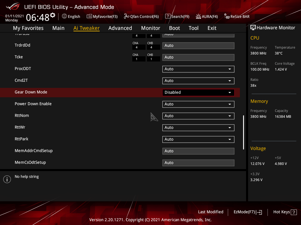Click the No help string text
The height and width of the screenshot is (225, 301).
coord(27,177)
